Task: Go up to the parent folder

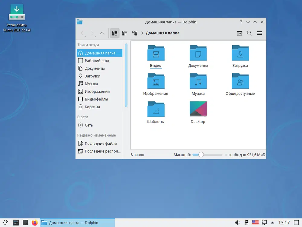Action: (102, 33)
